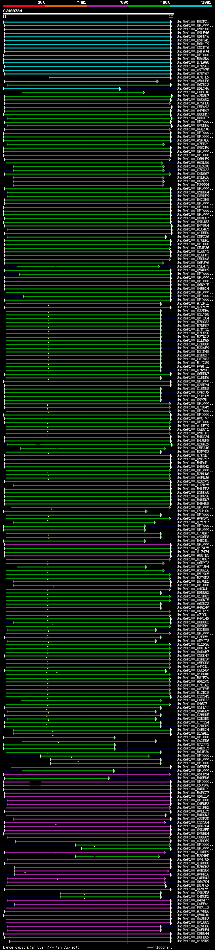Viewport: 215px width, 950px height.
Task: Click the cyan alignment bar for UniRef100_B9SPZ1
Action: 88,22
